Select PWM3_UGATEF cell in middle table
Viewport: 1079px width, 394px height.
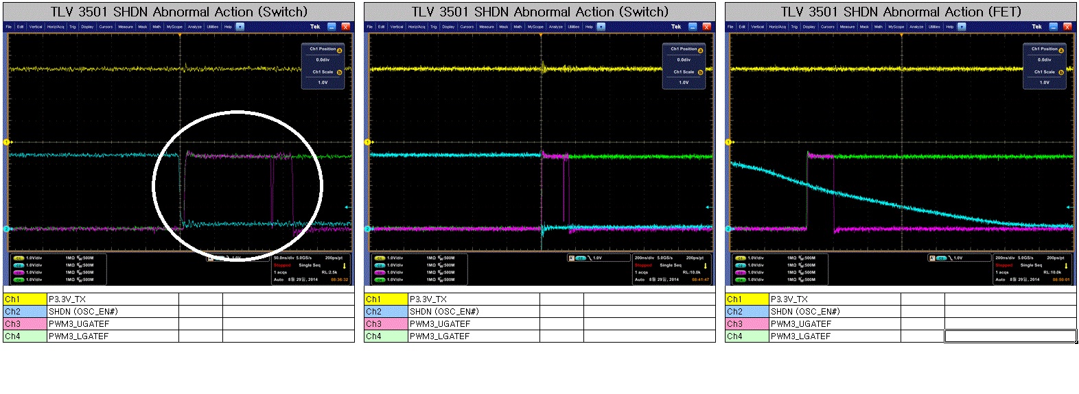tap(474, 324)
